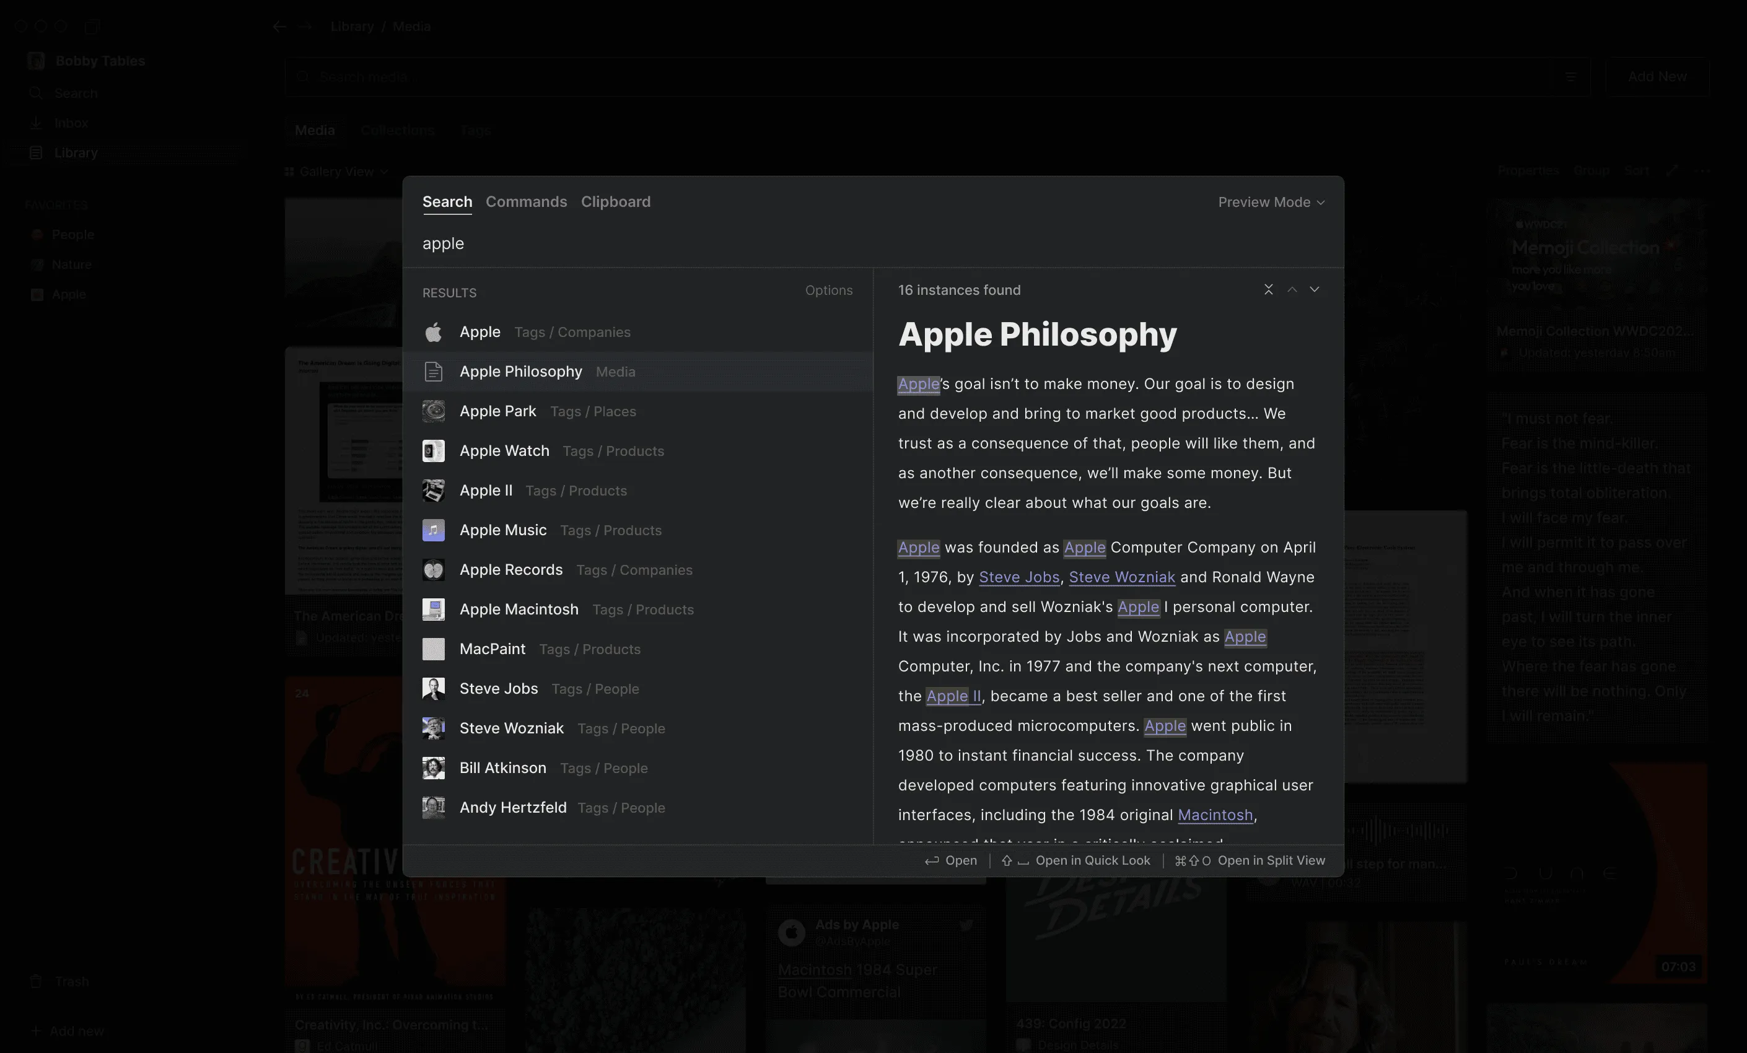
Task: Select the Apple Philosophy Media result row
Action: point(638,372)
